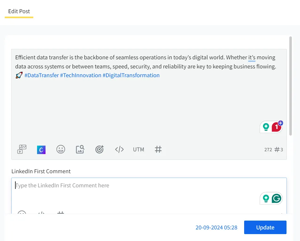Open the UTM parameters option
This screenshot has width=300, height=241.
tap(138, 149)
